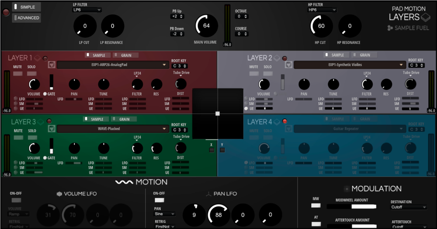Image resolution: width=437 pixels, height=229 pixels.
Task: Toggle Layer 1 Solo
Action: coord(31,74)
